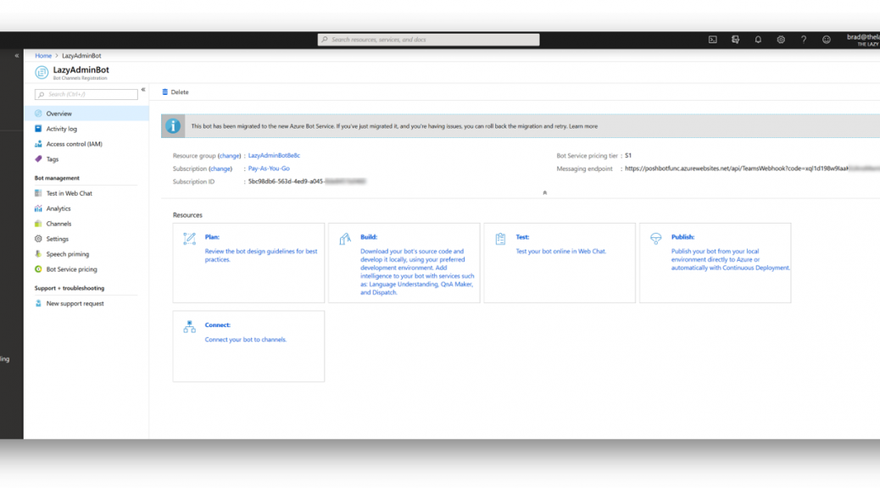Screen dimensions: 880x488
Task: Open the Cloud Shell icon in top bar
Action: pos(712,40)
